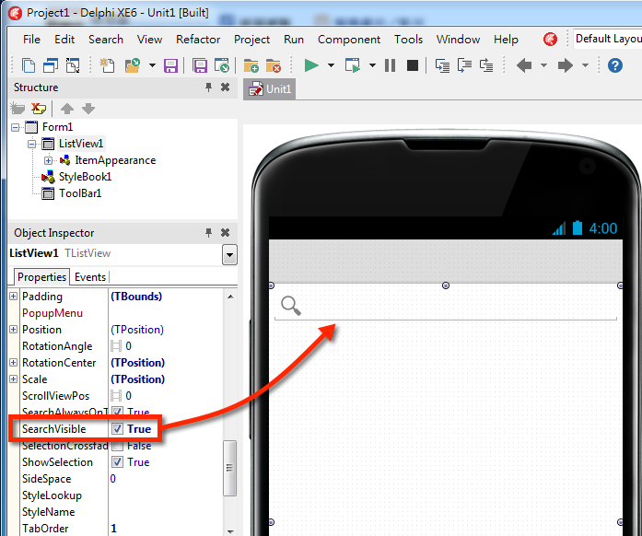Screen dimensions: 642x536
Task: Click the open project options icon
Action: click(x=222, y=65)
